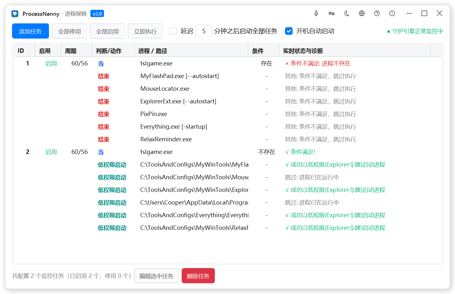Select the 启用 status of task 2
The height and width of the screenshot is (294, 455).
point(51,152)
